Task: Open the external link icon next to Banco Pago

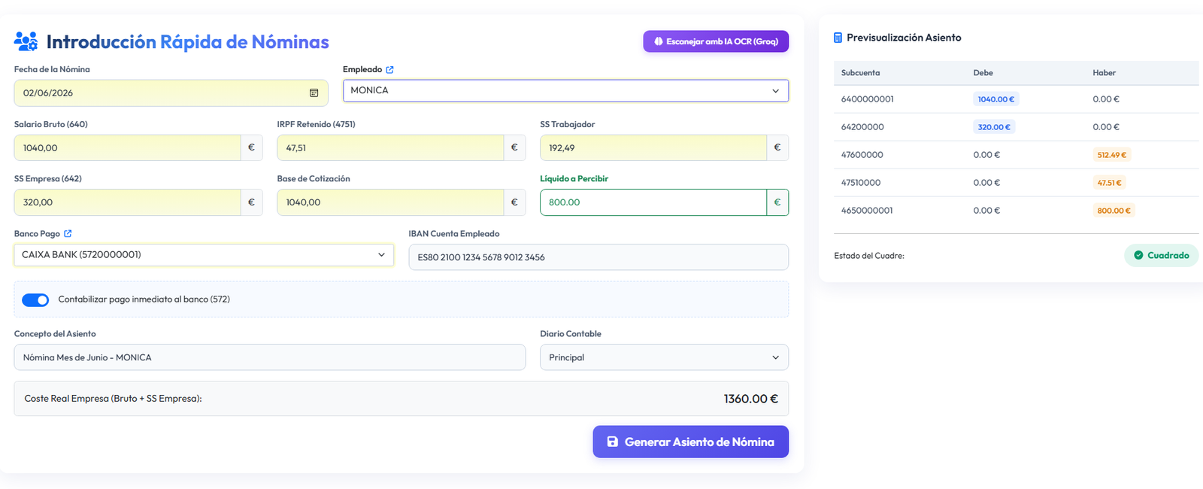Action: coord(68,234)
